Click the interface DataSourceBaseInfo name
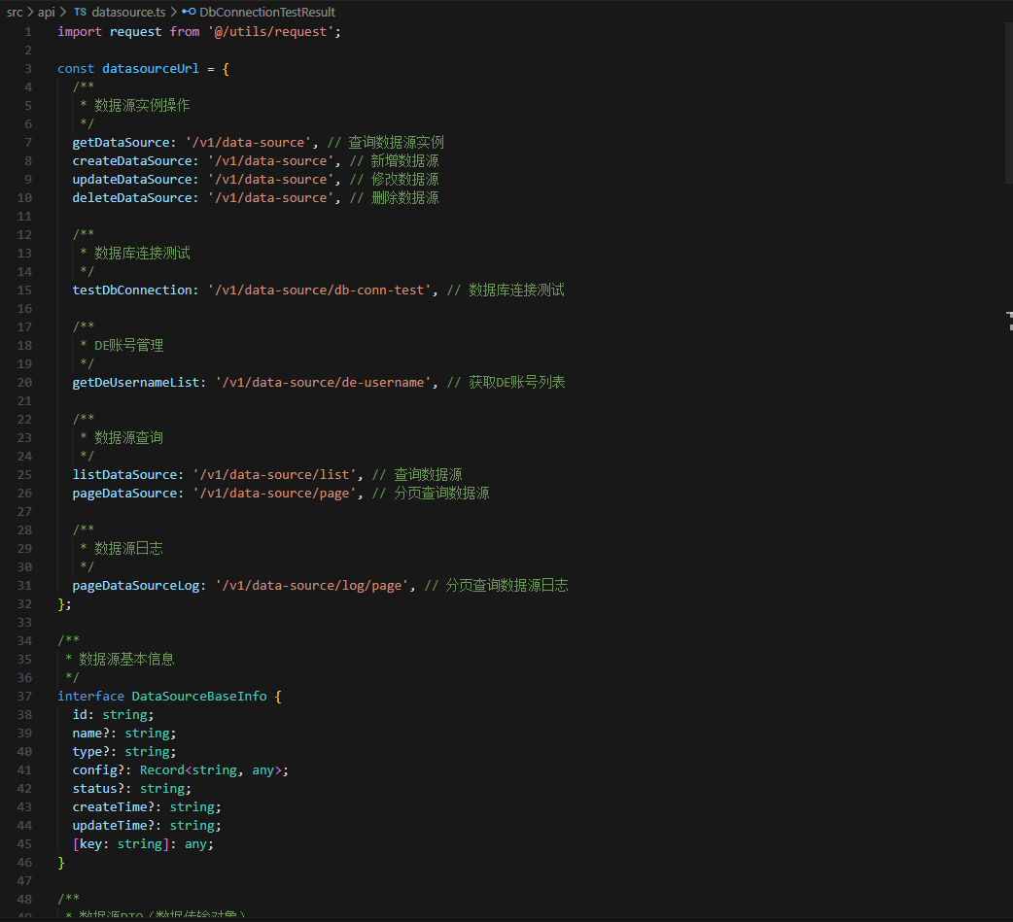Screen dimensions: 1013x922 (x=199, y=696)
